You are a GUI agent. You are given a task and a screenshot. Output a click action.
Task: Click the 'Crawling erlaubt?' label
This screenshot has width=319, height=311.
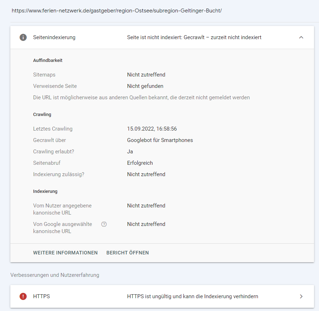[53, 152]
